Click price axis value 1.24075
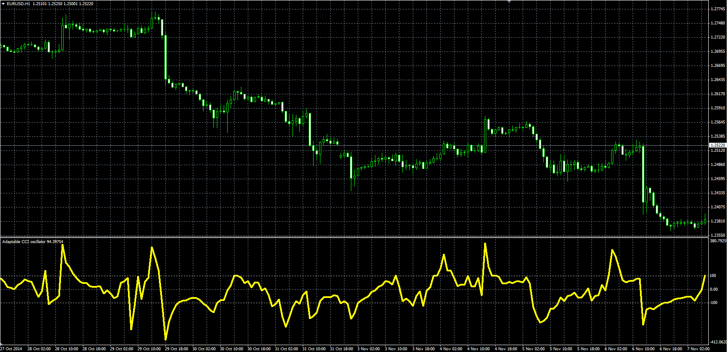 [x=718, y=207]
